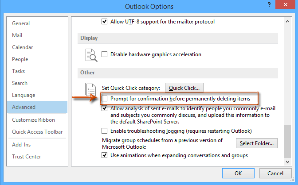Open the Mail options category
Screen dimensions: 298x185
tap(18, 35)
